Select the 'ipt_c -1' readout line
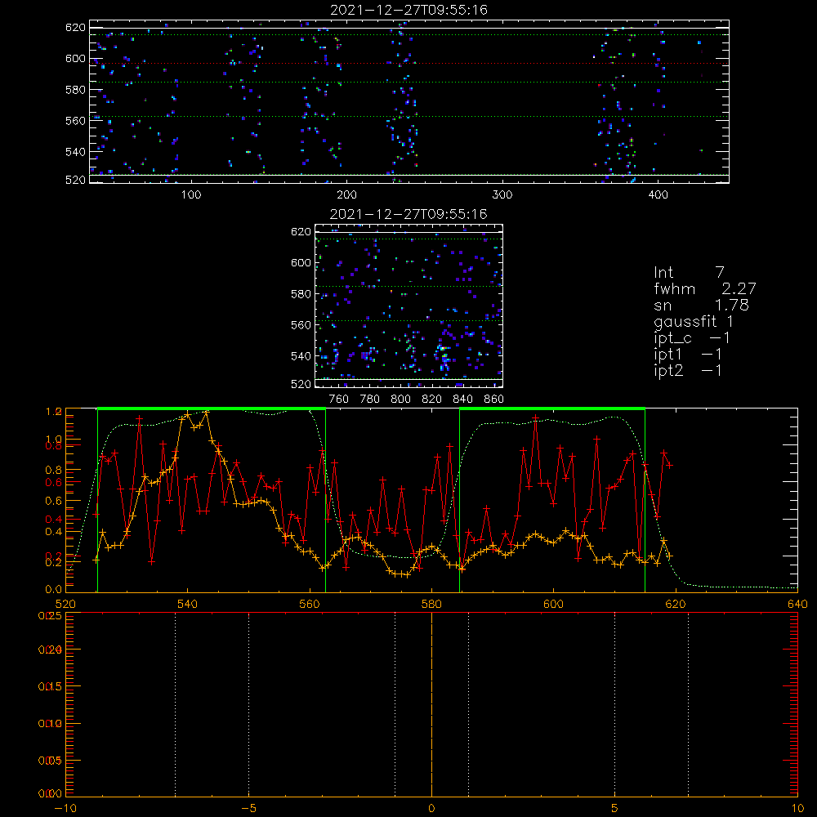 tap(692, 338)
